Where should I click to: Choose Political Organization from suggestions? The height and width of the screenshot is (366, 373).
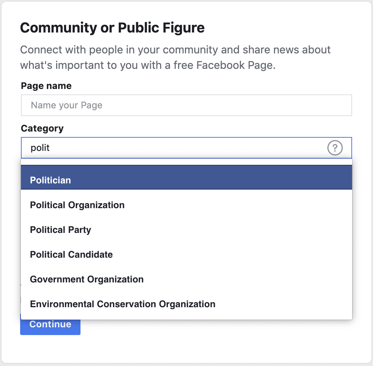coord(186,205)
